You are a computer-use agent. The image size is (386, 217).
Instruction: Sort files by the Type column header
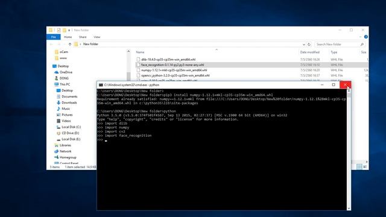334,52
